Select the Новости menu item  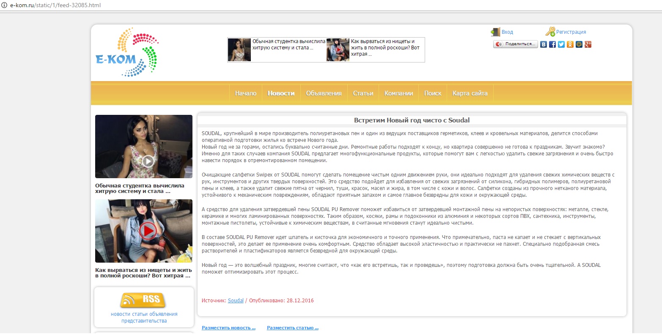[x=281, y=93]
